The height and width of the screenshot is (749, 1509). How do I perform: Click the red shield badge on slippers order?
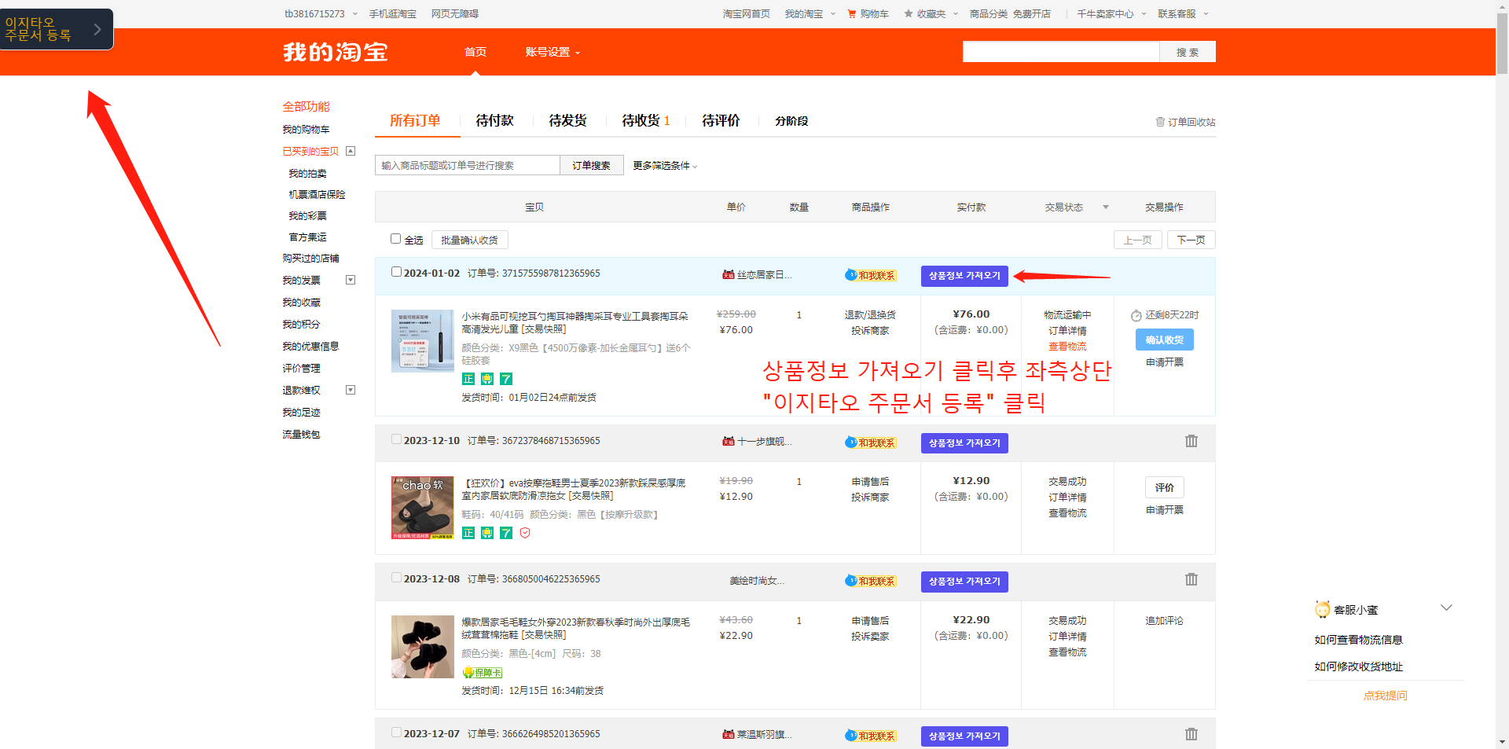pos(525,533)
